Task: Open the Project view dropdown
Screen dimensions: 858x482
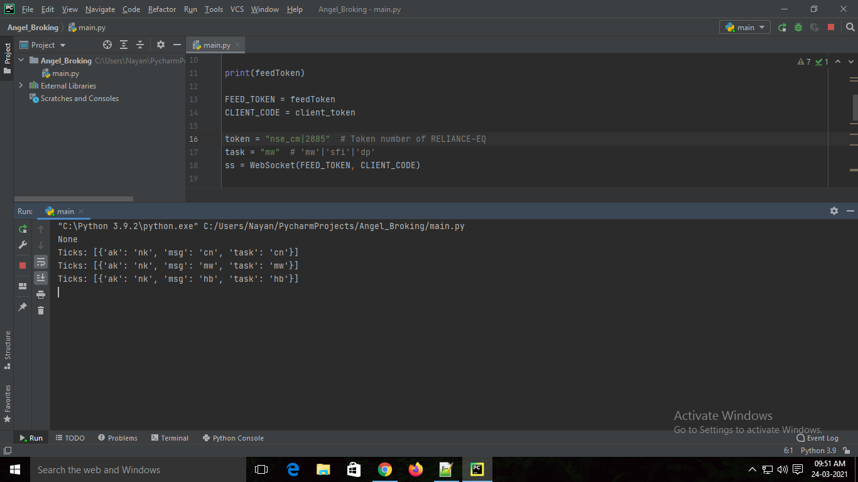Action: pos(43,45)
